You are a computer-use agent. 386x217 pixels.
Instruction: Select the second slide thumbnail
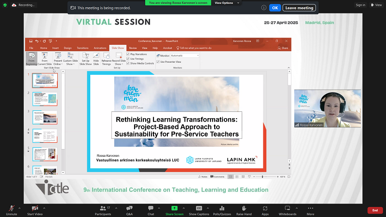click(x=44, y=98)
